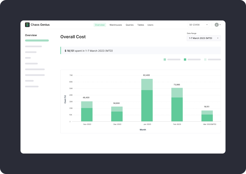Open the Users section
Image resolution: width=246 pixels, height=174 pixels.
point(150,25)
